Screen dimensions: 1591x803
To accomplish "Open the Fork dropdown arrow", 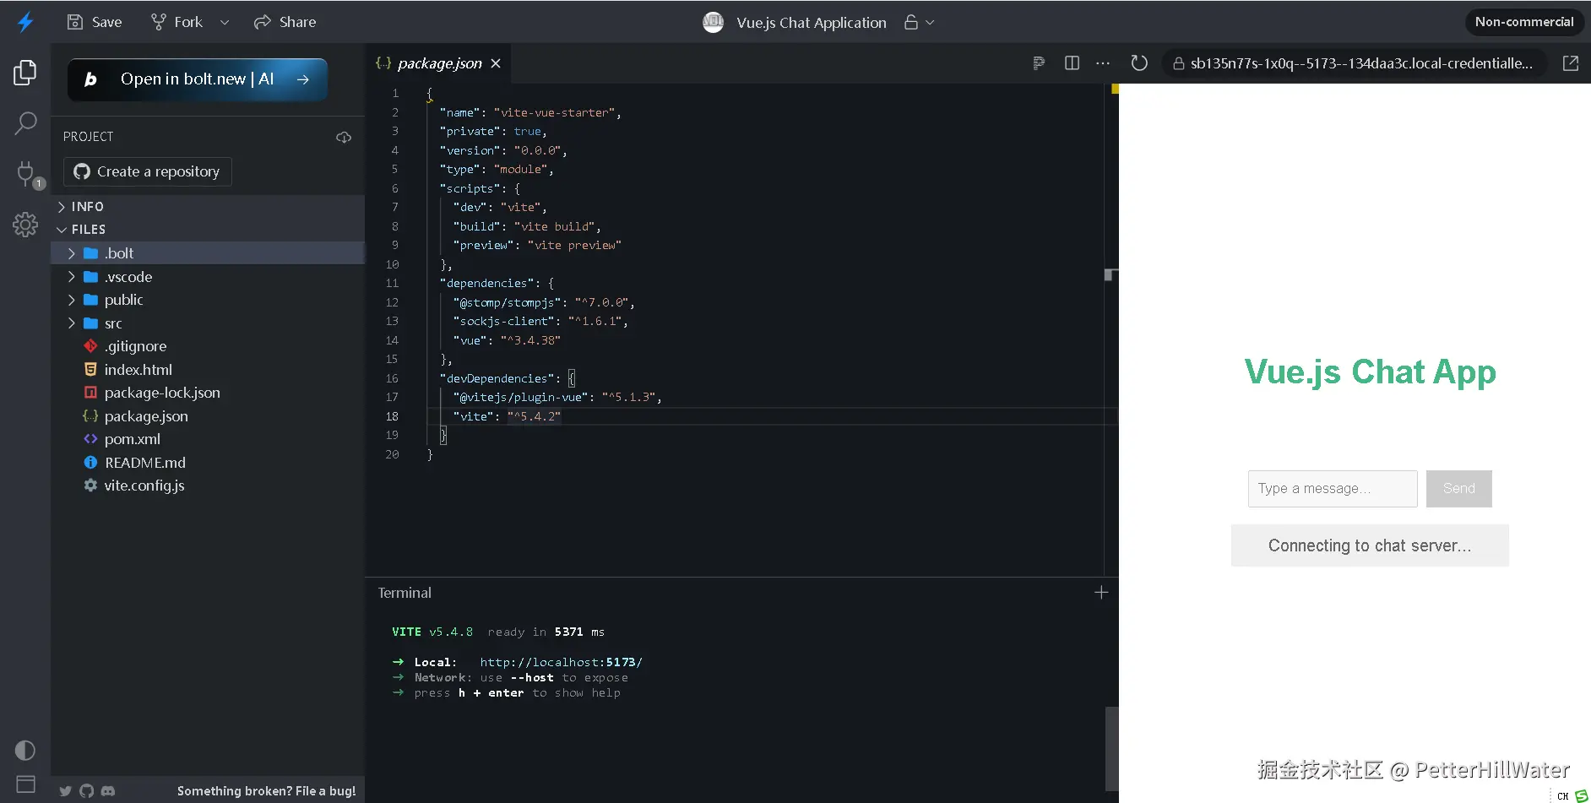I will click(225, 23).
